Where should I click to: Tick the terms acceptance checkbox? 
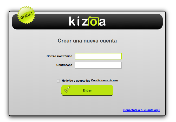click(x=58, y=81)
